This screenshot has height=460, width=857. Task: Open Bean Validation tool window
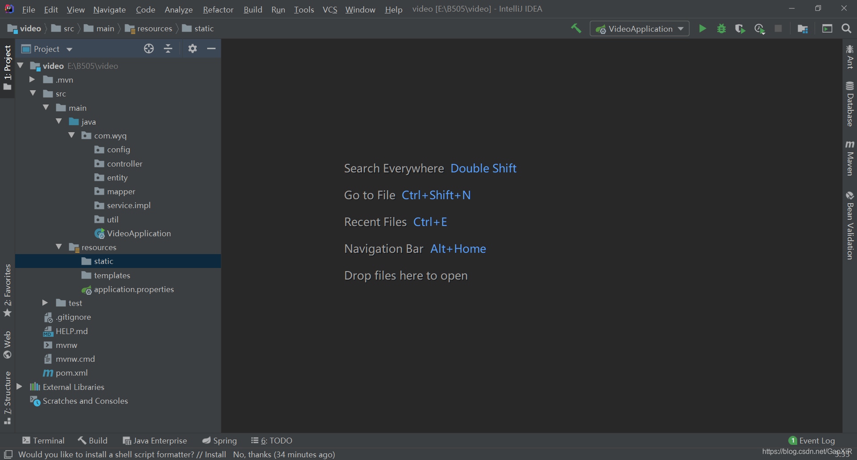coord(849,226)
